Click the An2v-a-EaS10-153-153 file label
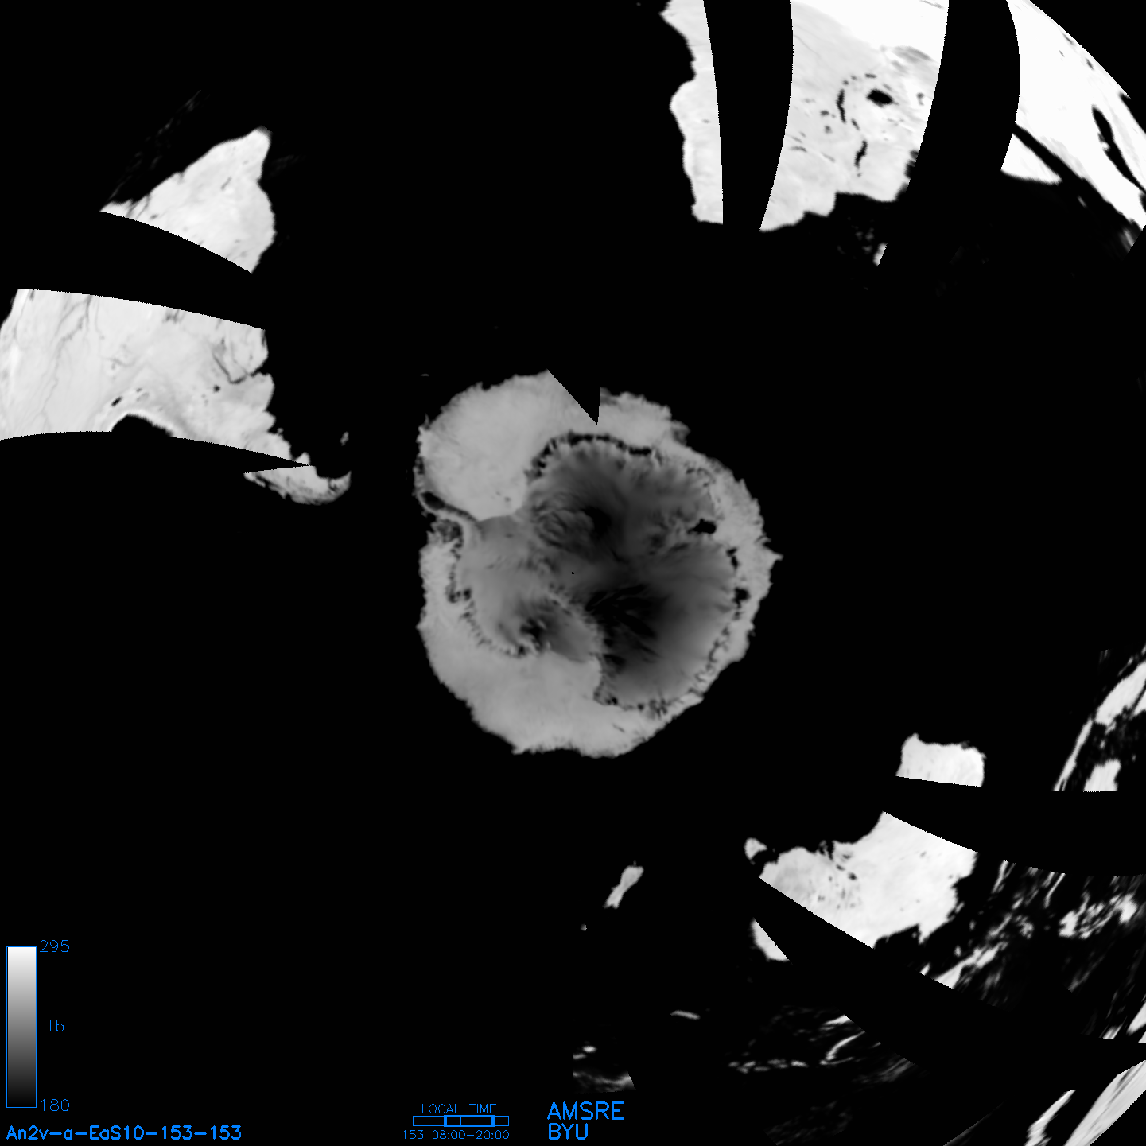 124,1132
